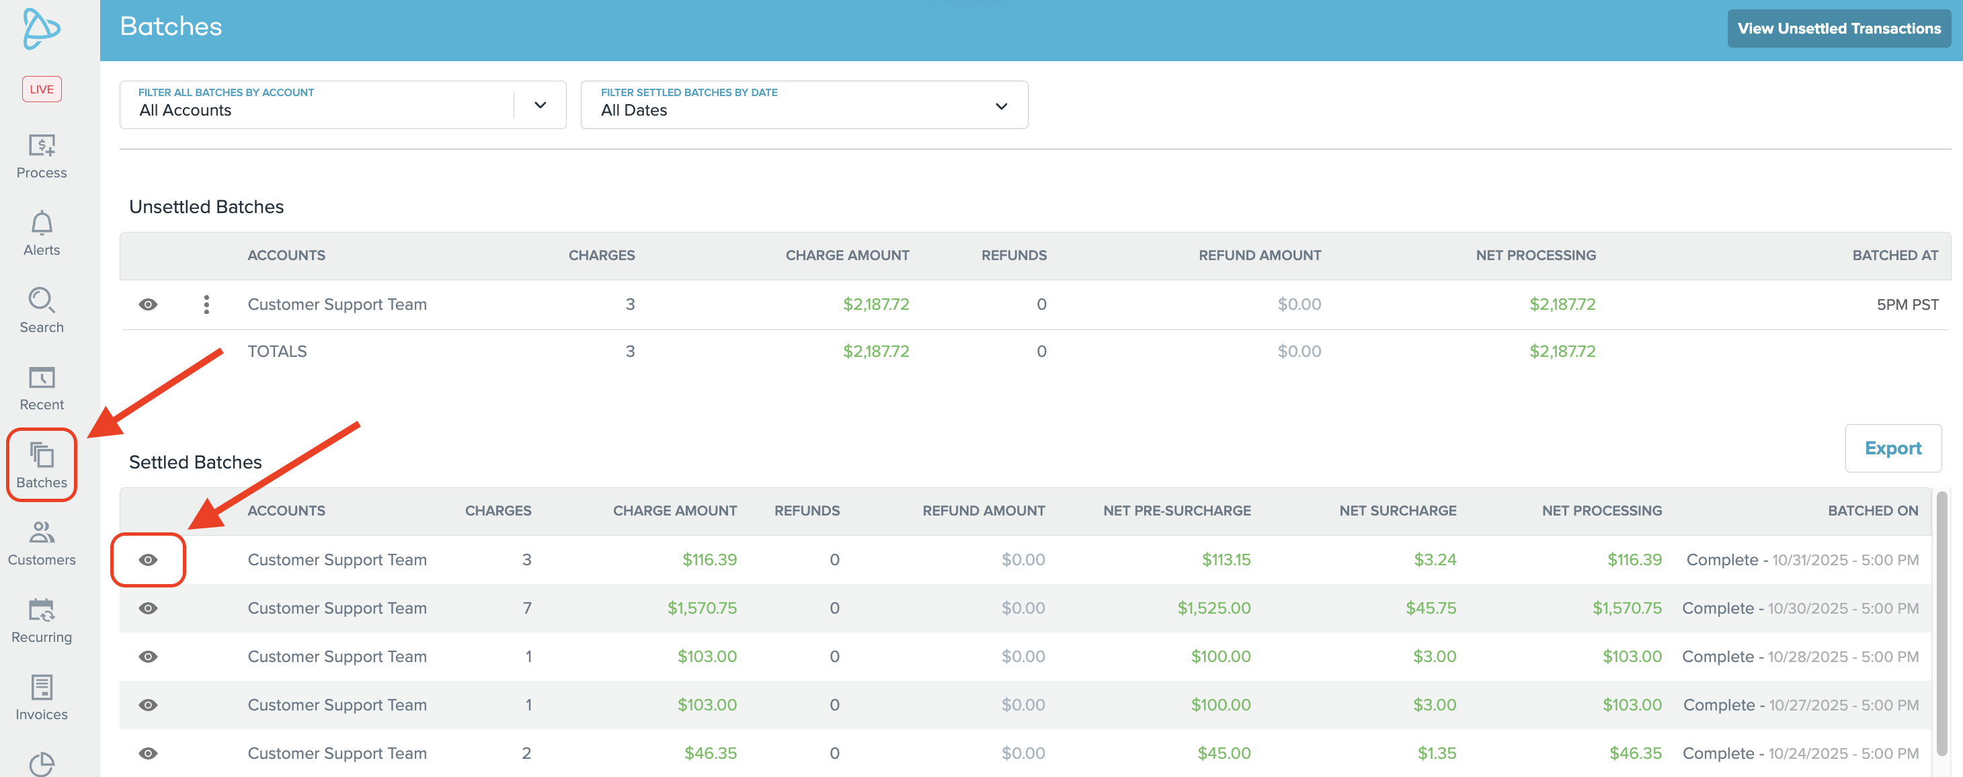View the settled batch from 10/30/2025 eye icon
Viewport: 1963px width, 777px height.
coord(148,608)
